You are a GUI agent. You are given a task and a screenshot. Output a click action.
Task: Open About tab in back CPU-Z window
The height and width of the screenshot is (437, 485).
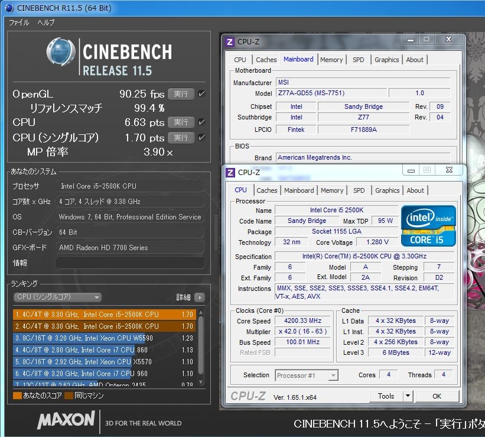coord(415,60)
